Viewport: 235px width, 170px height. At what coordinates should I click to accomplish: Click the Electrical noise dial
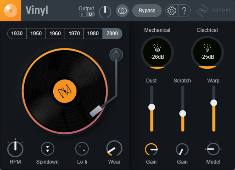[x=207, y=52]
